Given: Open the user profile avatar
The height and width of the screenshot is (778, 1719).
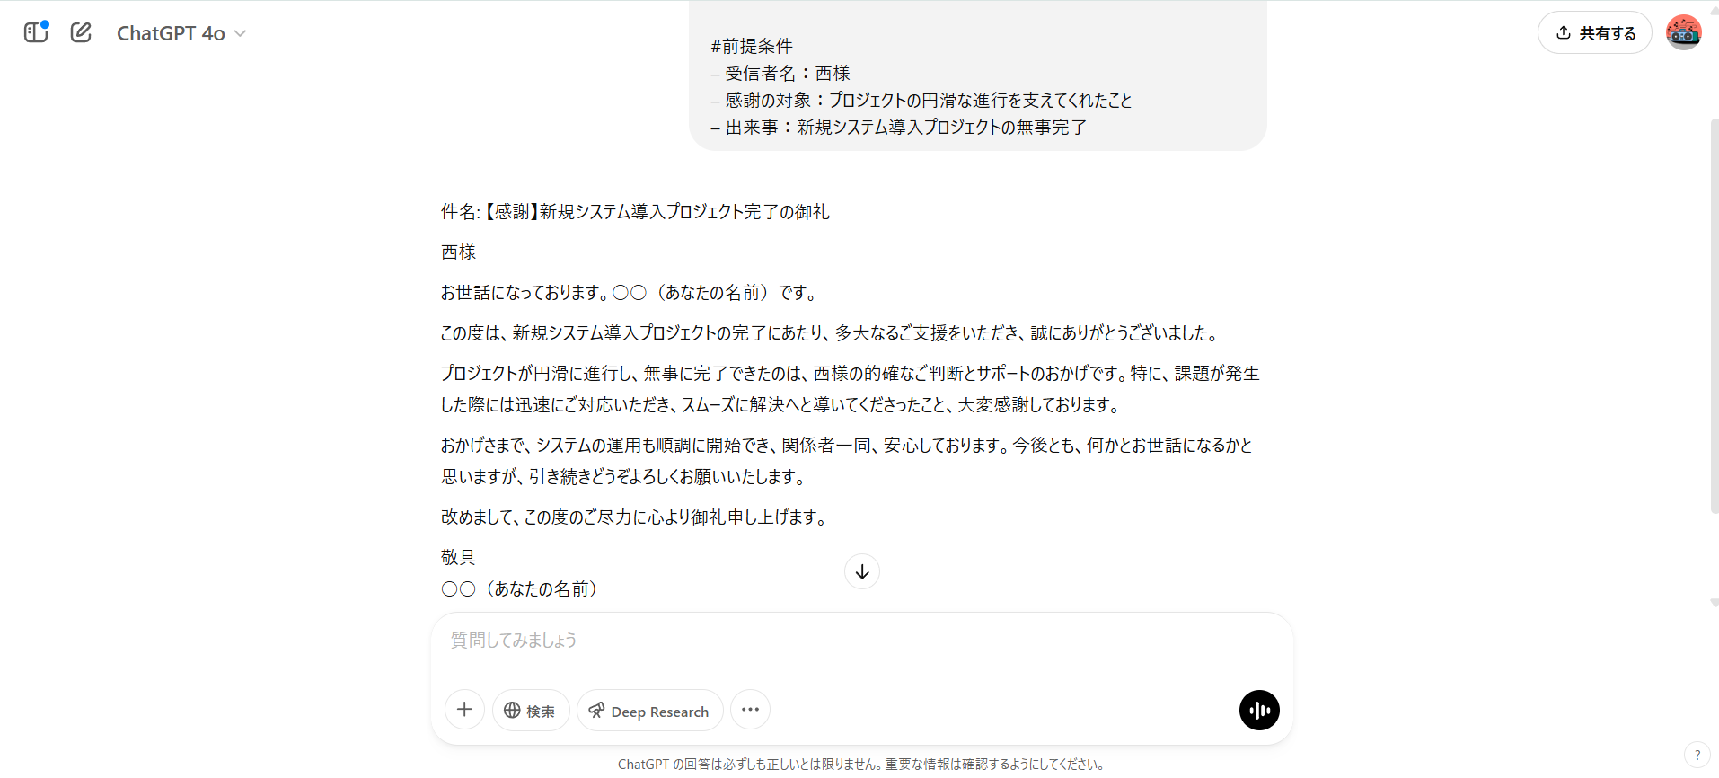Looking at the screenshot, I should point(1683,32).
